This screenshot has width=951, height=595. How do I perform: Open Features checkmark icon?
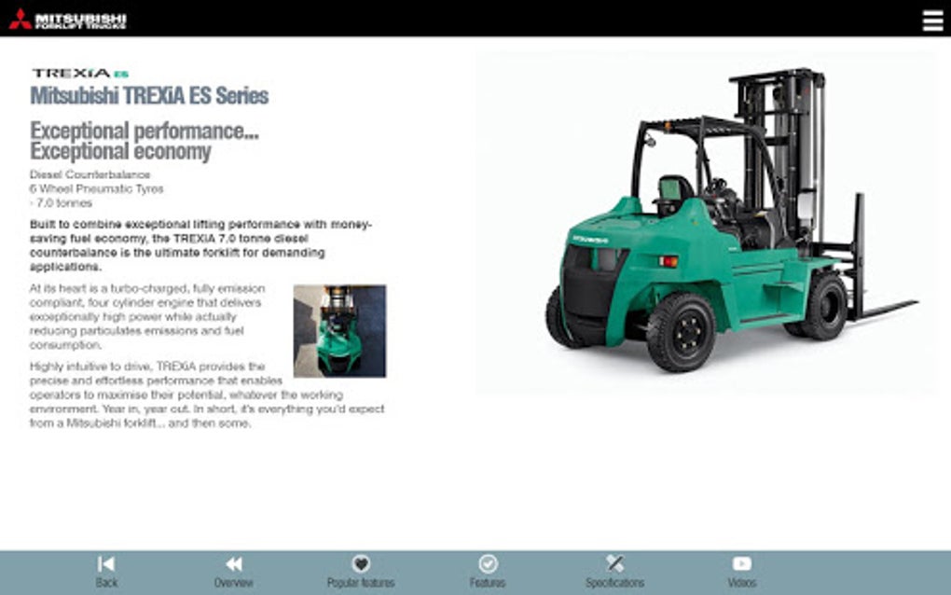point(488,564)
